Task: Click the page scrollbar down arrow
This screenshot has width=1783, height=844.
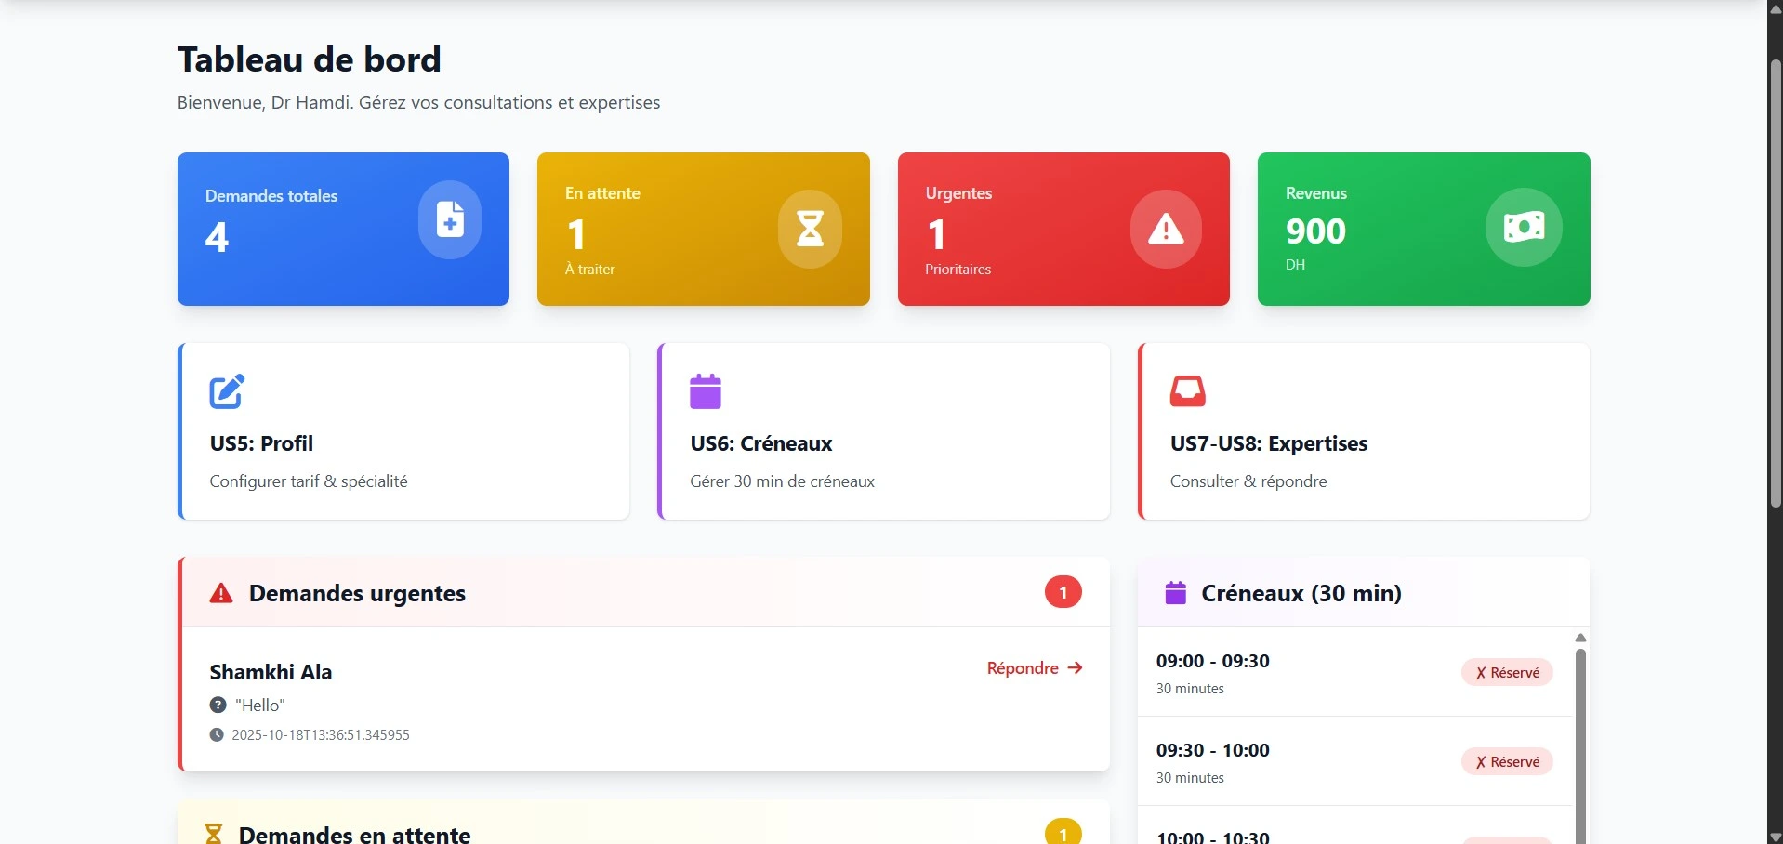Action: (1776, 837)
